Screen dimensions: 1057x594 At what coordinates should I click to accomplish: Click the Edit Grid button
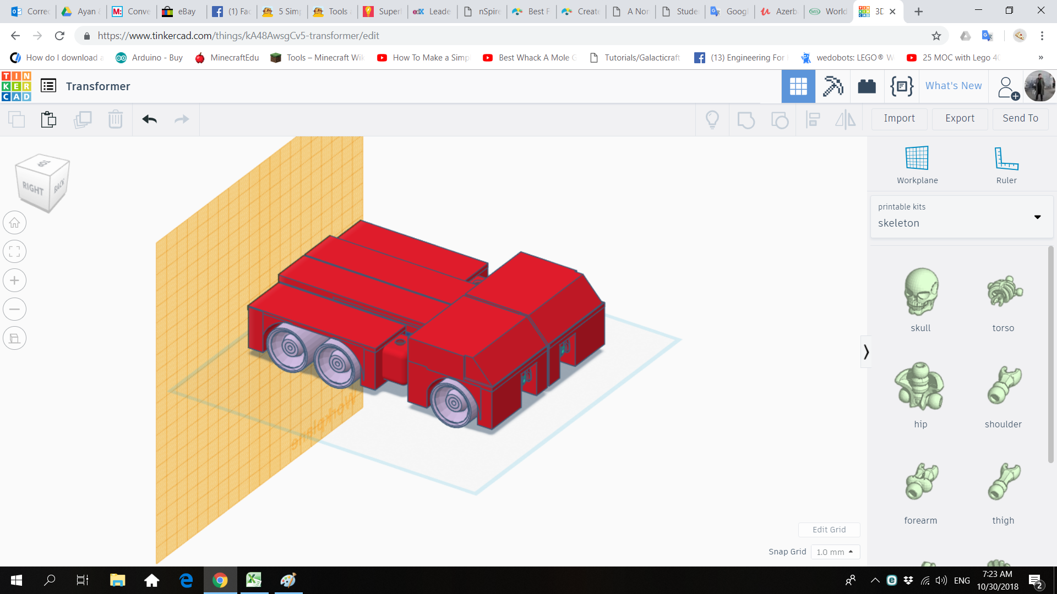[829, 530]
